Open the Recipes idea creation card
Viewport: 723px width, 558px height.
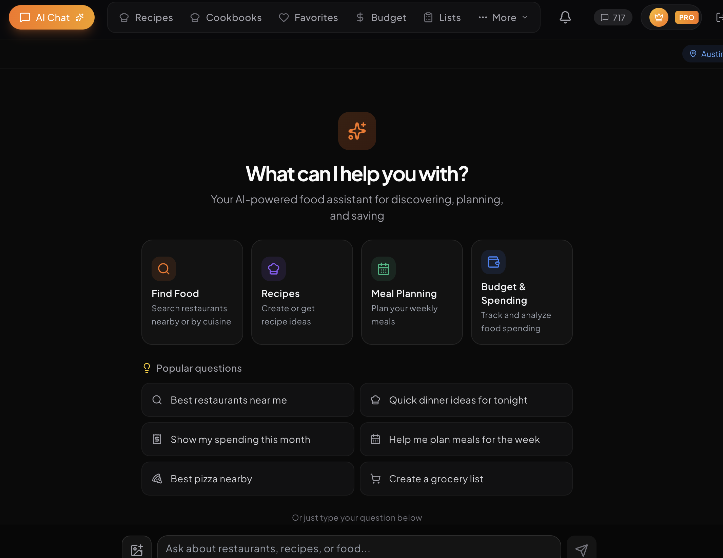302,292
